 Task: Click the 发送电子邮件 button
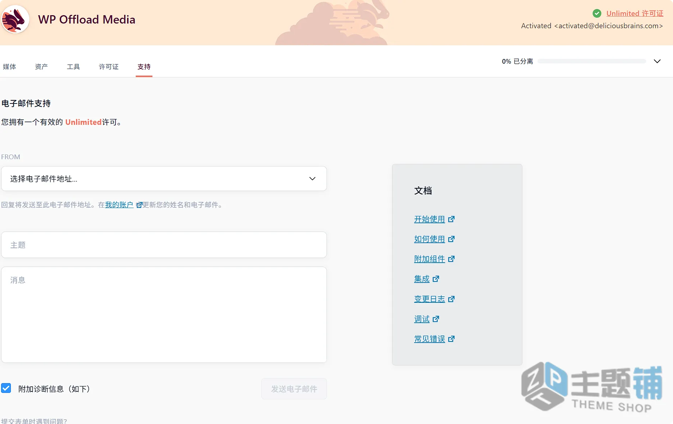pos(294,389)
